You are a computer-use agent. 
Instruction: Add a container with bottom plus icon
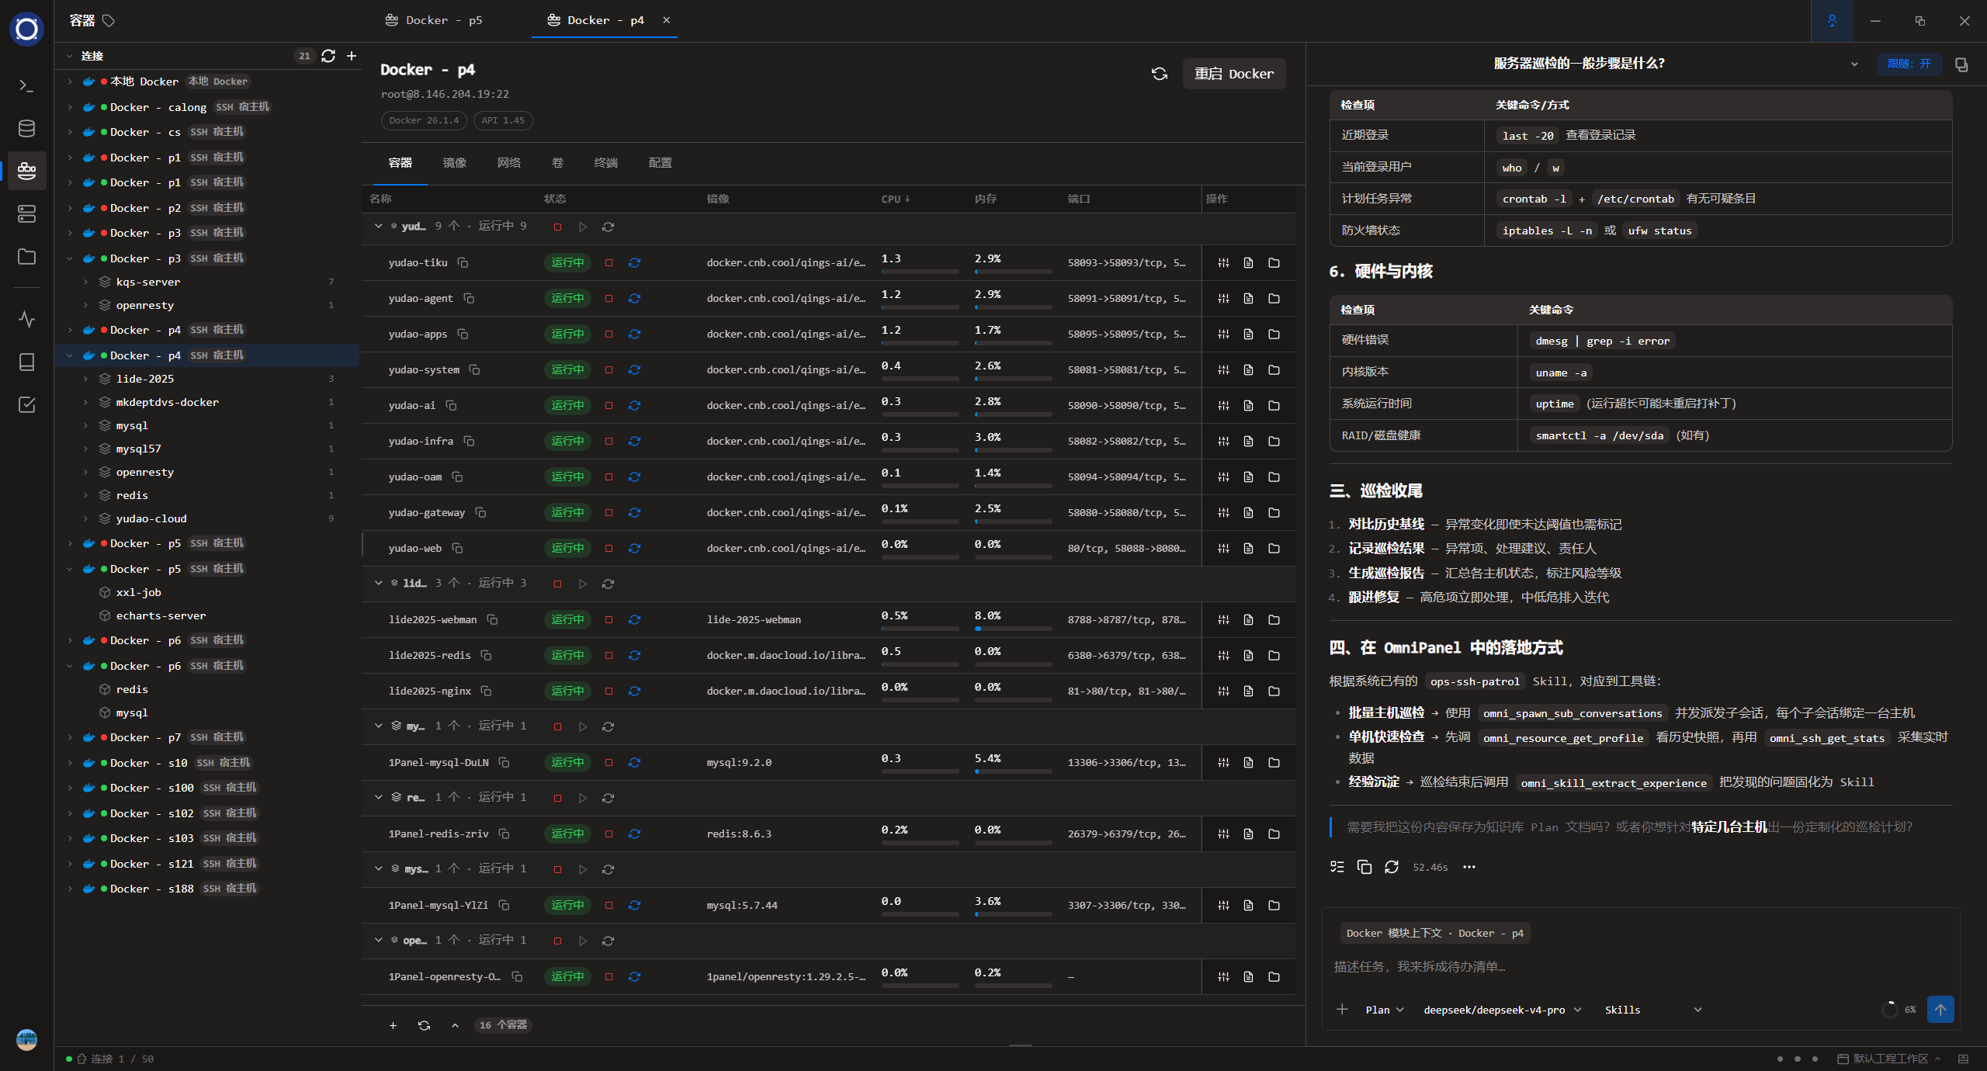point(393,1025)
